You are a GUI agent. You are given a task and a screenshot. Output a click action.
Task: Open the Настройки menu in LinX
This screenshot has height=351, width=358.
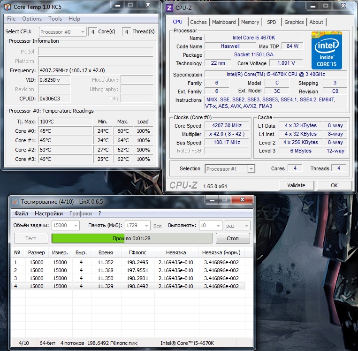click(x=49, y=214)
